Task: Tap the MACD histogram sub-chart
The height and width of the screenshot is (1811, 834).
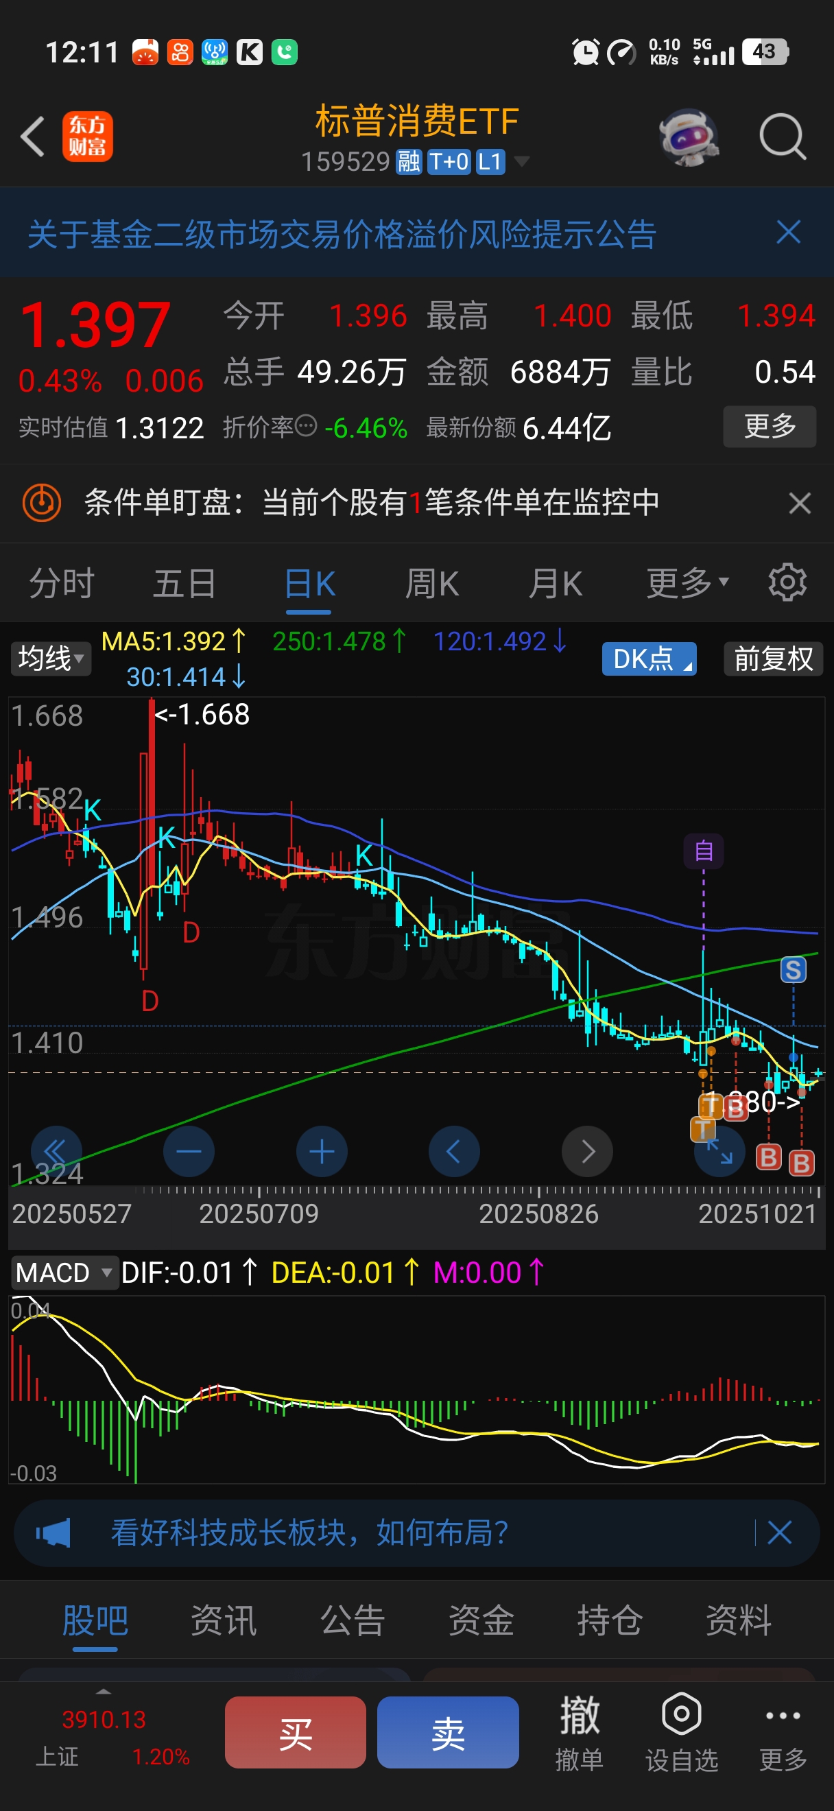Action: (416, 1389)
